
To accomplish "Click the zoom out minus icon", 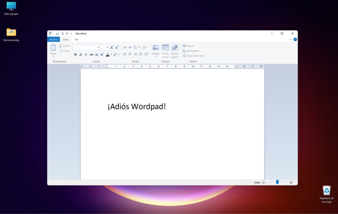I will click(x=263, y=182).
